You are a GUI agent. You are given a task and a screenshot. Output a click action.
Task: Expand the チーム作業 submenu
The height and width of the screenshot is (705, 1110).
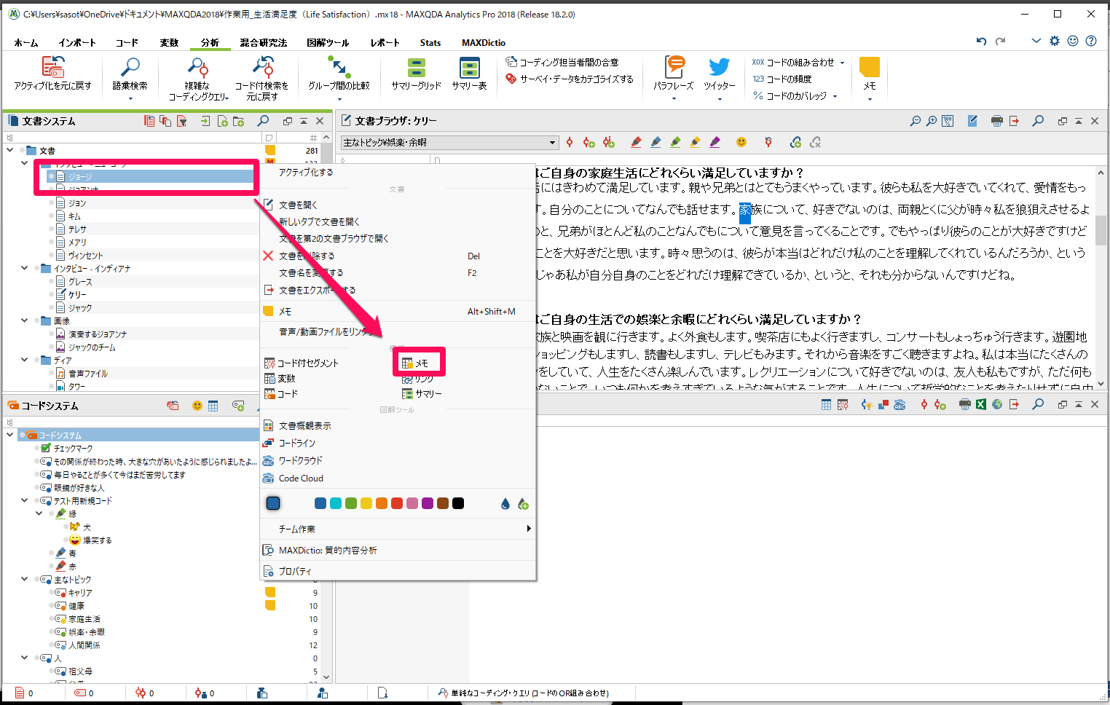(529, 529)
